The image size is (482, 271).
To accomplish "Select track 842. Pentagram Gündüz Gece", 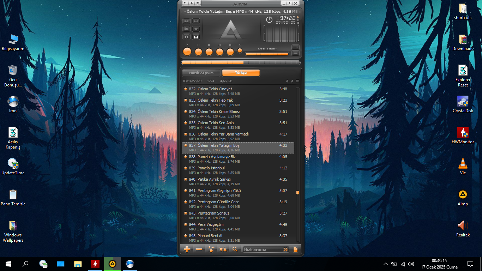I will 238,204.
